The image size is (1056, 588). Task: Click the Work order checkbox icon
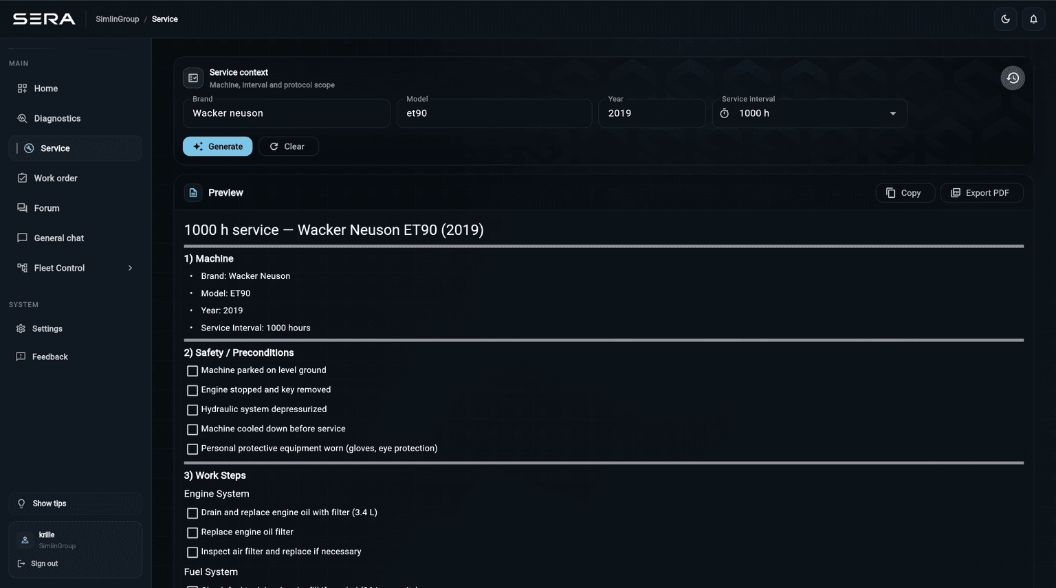click(22, 178)
